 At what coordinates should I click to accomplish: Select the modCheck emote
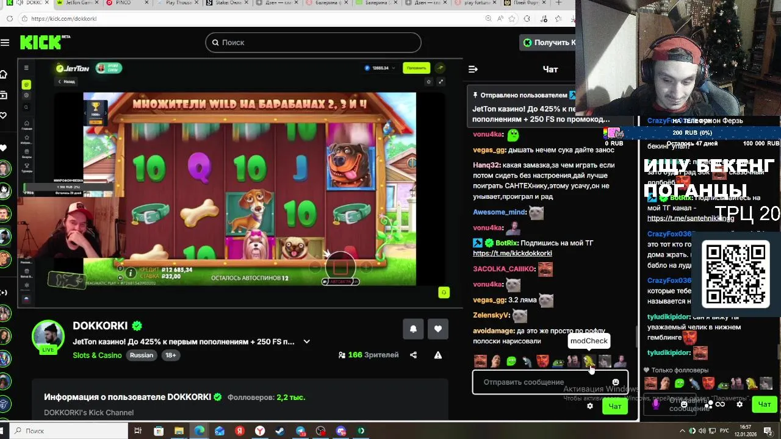[589, 362]
